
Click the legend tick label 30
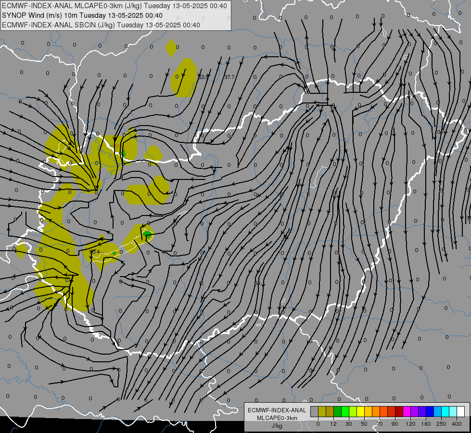click(349, 424)
